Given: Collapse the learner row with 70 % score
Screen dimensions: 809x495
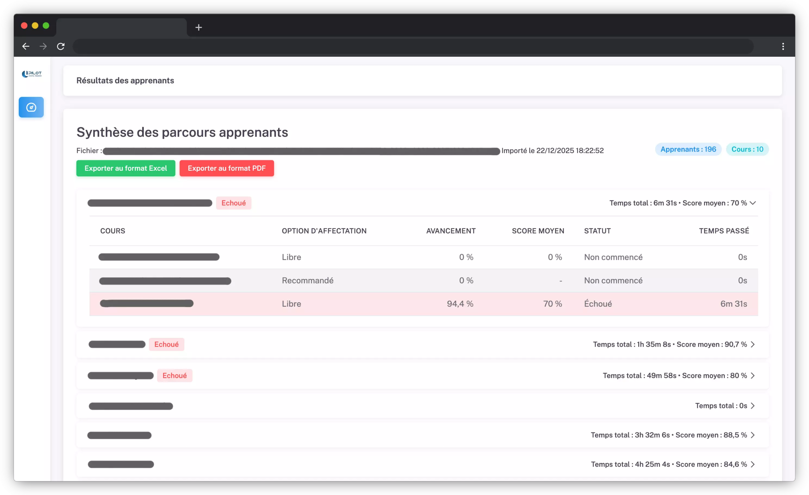Looking at the screenshot, I should click(x=753, y=203).
